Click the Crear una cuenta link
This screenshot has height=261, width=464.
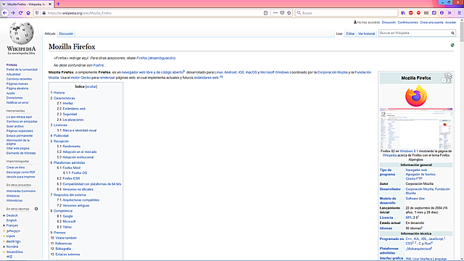[x=431, y=22]
